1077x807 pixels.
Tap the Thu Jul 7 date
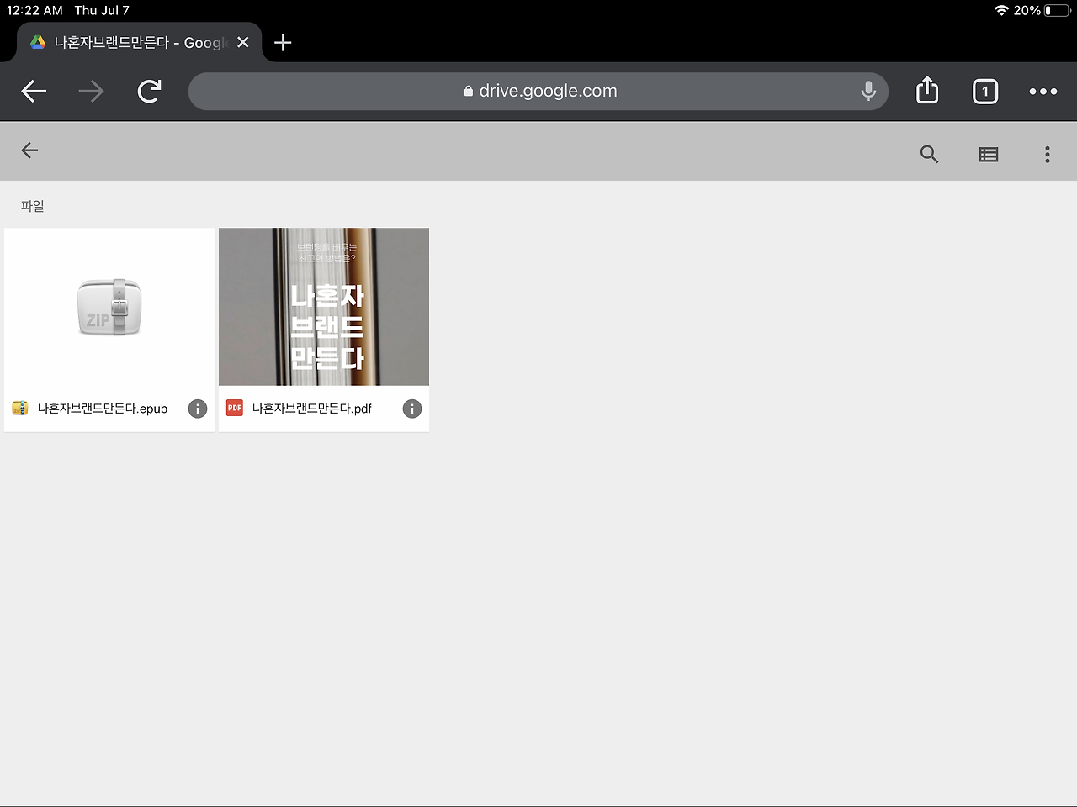tap(102, 10)
